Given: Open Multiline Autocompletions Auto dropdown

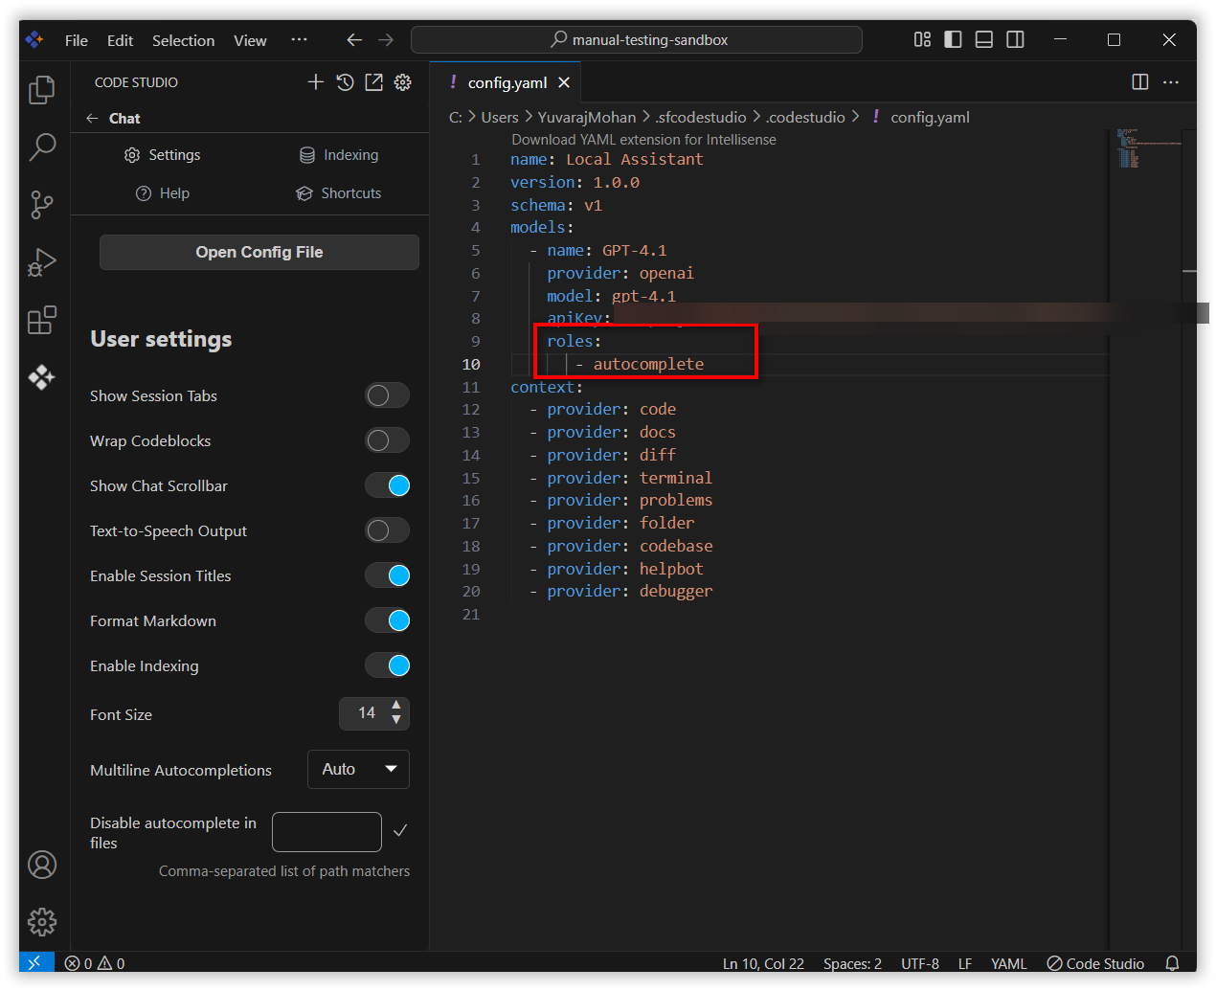Looking at the screenshot, I should click(358, 769).
